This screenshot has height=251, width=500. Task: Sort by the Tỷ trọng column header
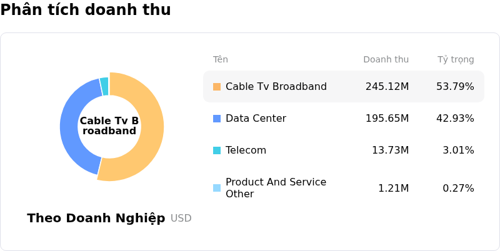456,60
